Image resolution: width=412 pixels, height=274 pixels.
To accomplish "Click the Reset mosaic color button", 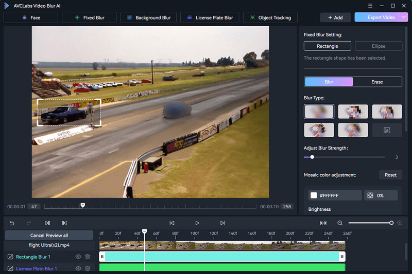I will pyautogui.click(x=390, y=175).
